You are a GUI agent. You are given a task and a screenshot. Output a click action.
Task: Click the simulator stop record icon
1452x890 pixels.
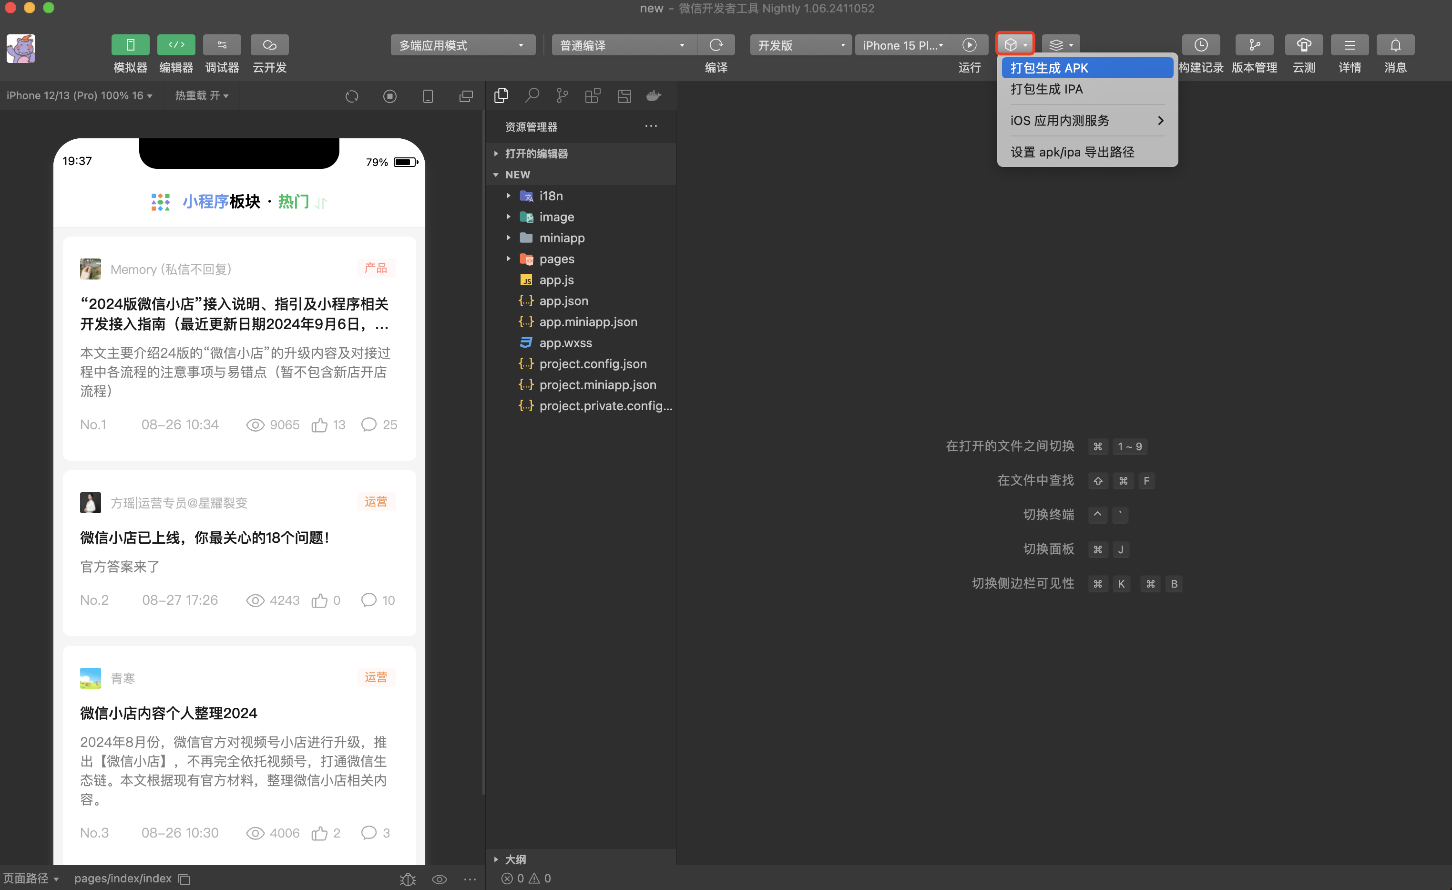389,96
